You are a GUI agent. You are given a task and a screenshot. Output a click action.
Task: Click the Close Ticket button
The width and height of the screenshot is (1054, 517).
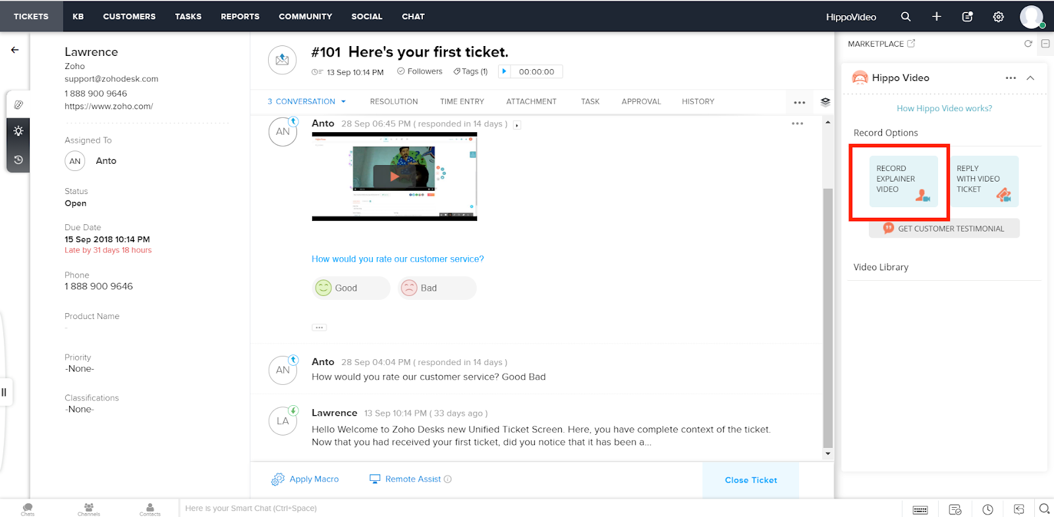click(x=751, y=480)
